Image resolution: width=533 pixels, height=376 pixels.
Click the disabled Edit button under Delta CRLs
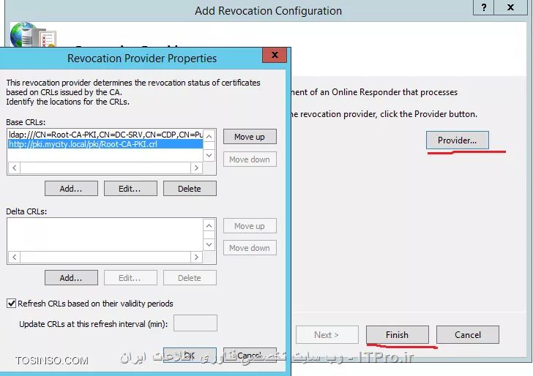click(x=130, y=278)
